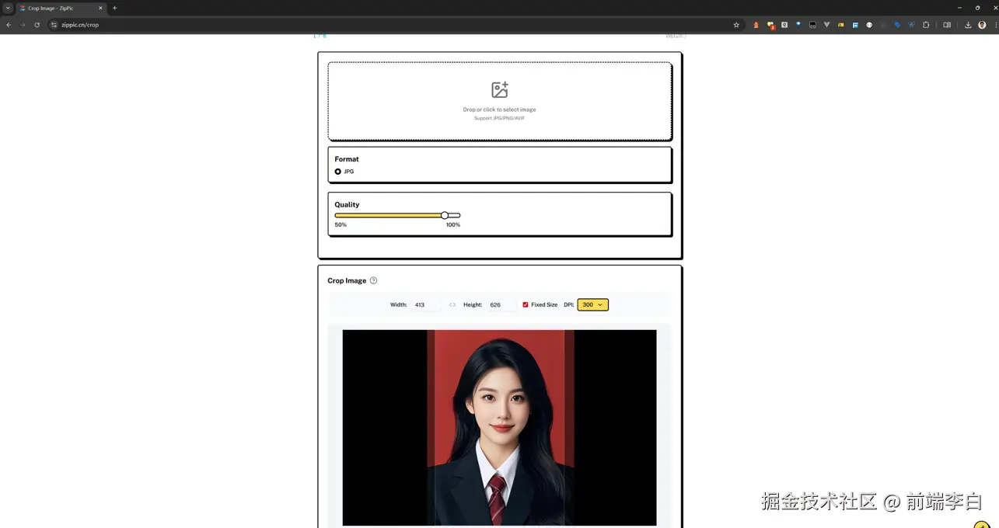Open the browser Extensions puzzle icon
Image resolution: width=999 pixels, height=528 pixels.
925,24
